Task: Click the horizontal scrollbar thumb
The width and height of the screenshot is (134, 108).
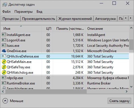Action: pos(46,91)
